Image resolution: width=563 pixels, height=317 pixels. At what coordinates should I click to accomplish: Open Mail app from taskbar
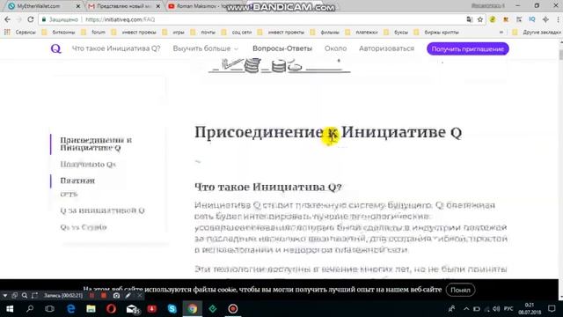(x=132, y=309)
